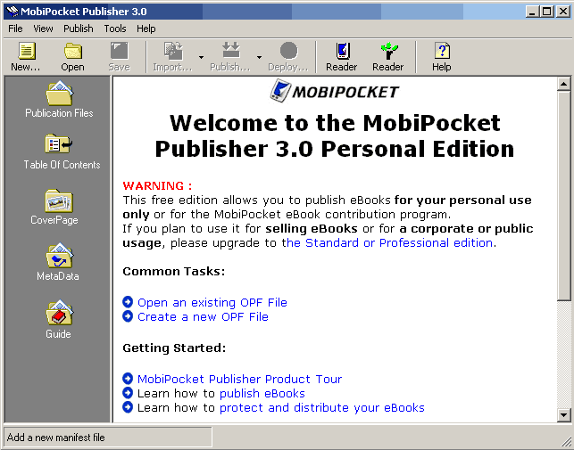Image resolution: width=574 pixels, height=450 pixels.
Task: Open the Publish menu
Action: 79,29
